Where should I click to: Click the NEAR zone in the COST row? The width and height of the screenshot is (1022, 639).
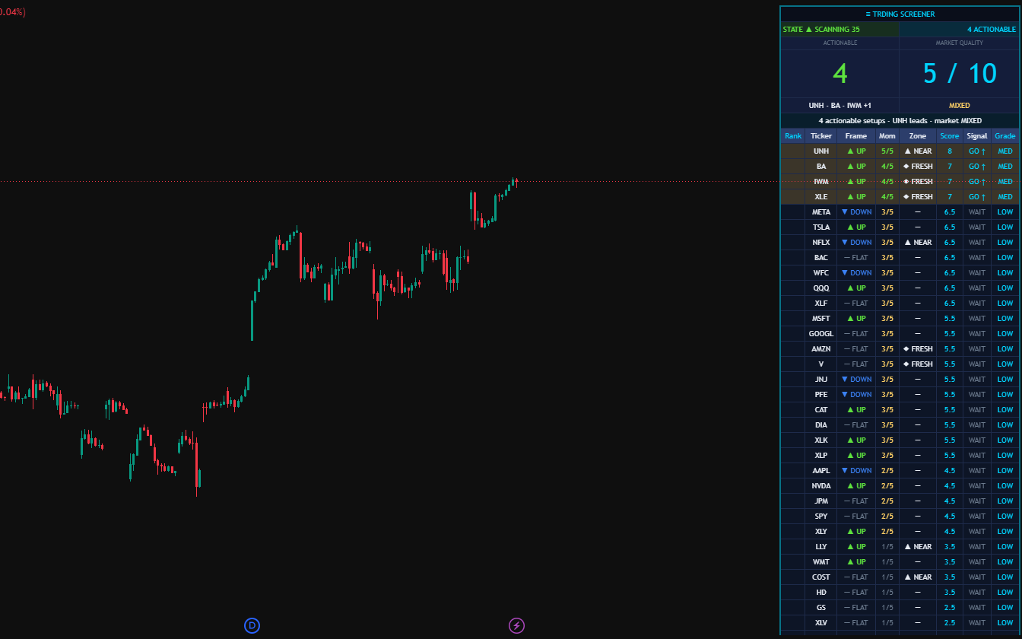pyautogui.click(x=918, y=577)
